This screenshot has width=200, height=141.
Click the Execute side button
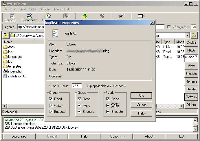tap(191, 74)
